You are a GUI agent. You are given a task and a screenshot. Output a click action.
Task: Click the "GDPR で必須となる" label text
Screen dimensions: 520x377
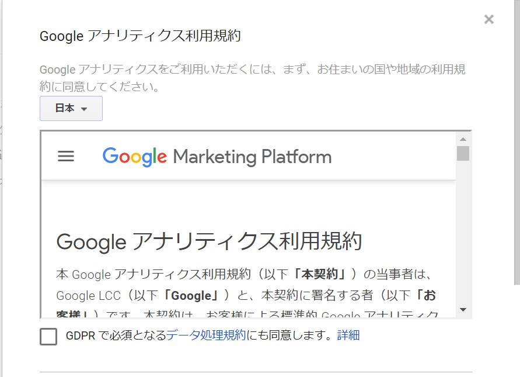[116, 336]
